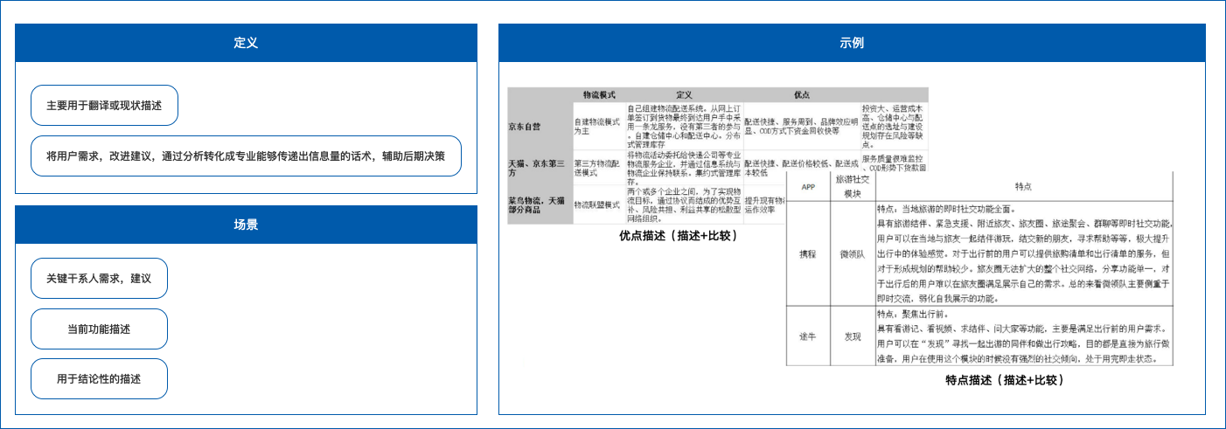1226x429 pixels.
Task: Select the 用于结论性的描述 pill
Action: pos(99,379)
